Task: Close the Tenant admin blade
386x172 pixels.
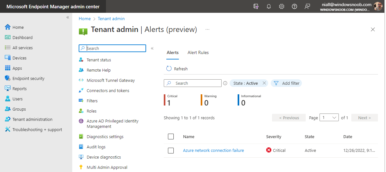Action: point(373,29)
